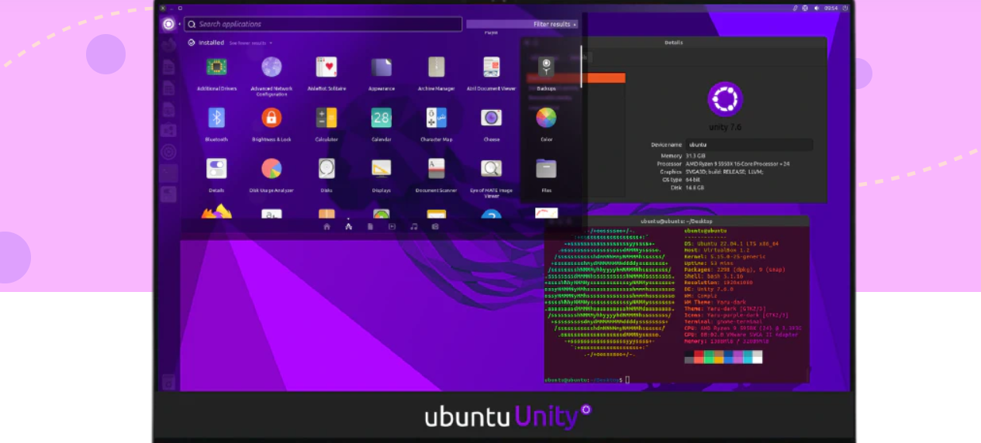
Task: Open the Disks utility
Action: click(326, 168)
